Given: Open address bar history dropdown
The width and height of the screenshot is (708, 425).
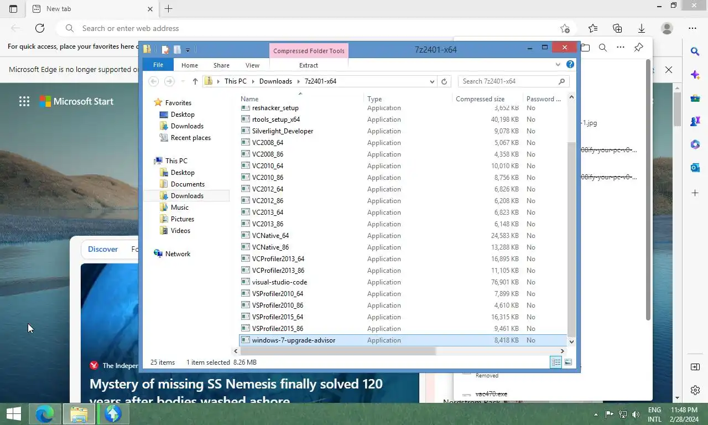Looking at the screenshot, I should point(432,81).
